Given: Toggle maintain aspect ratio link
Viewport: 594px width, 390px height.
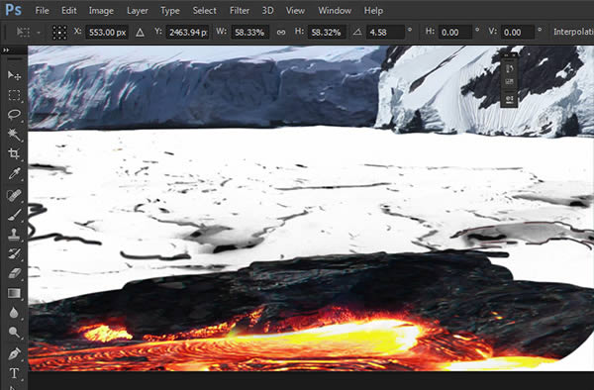Looking at the screenshot, I should click(x=281, y=33).
